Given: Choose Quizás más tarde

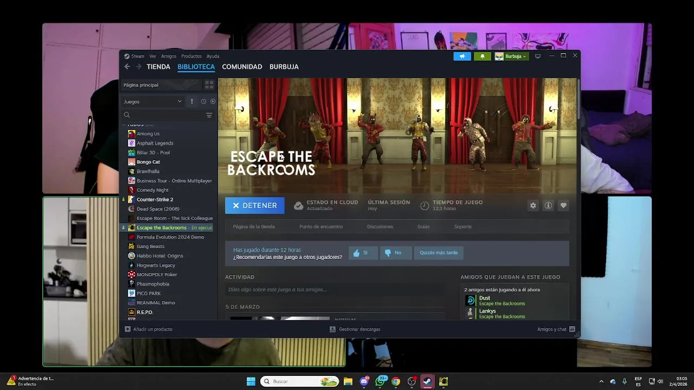Looking at the screenshot, I should pos(439,252).
